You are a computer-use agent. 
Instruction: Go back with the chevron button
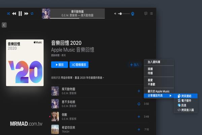tap(4, 25)
